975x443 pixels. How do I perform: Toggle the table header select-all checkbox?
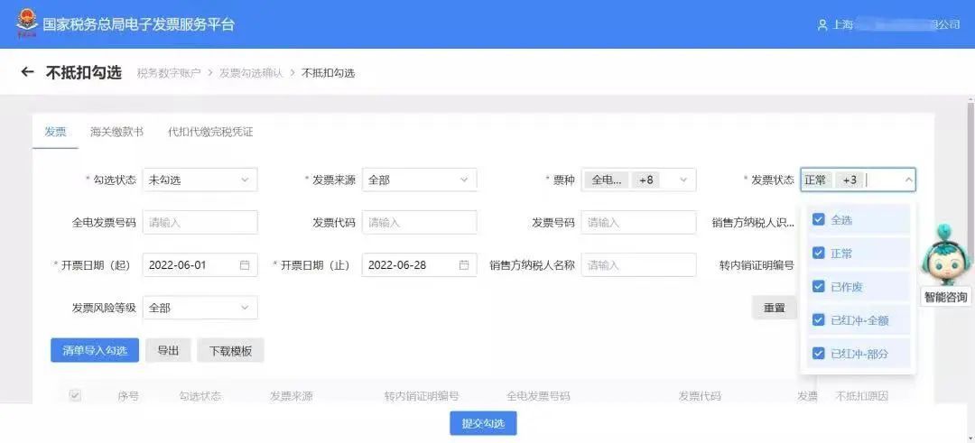coord(75,396)
